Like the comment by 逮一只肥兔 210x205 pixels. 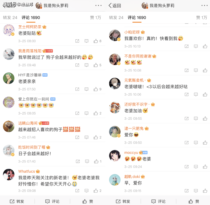coord(205,143)
